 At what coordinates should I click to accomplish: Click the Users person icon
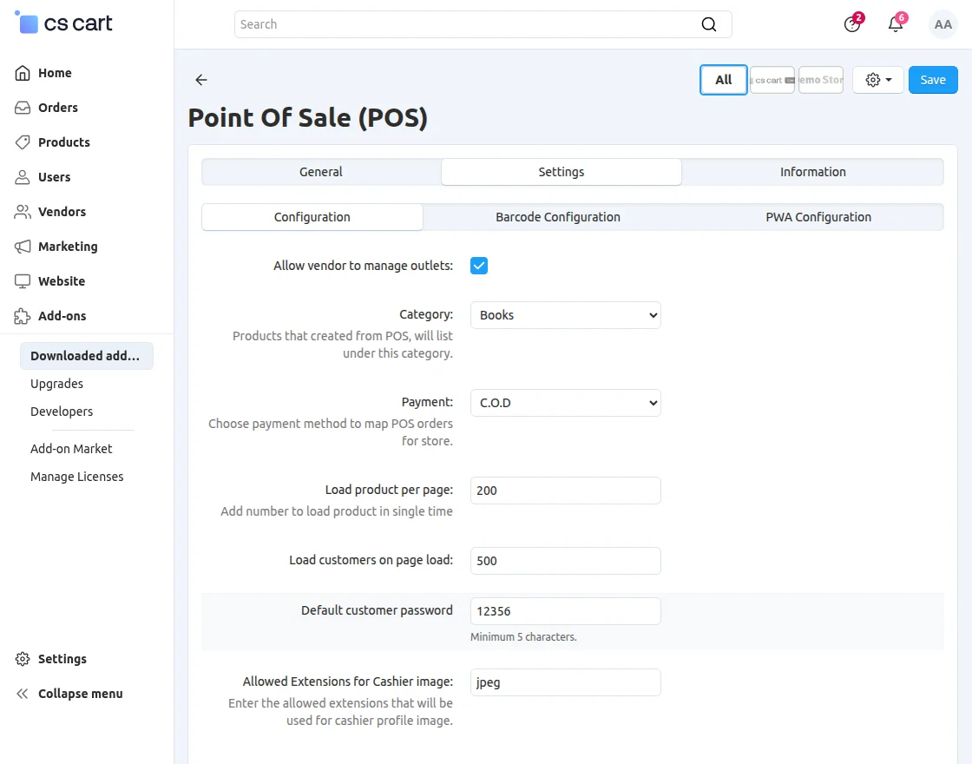[23, 177]
